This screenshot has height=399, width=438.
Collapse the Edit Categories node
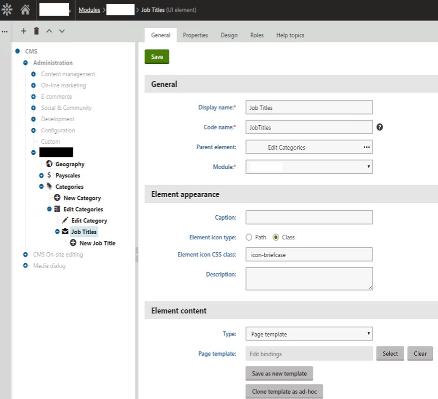(49, 209)
